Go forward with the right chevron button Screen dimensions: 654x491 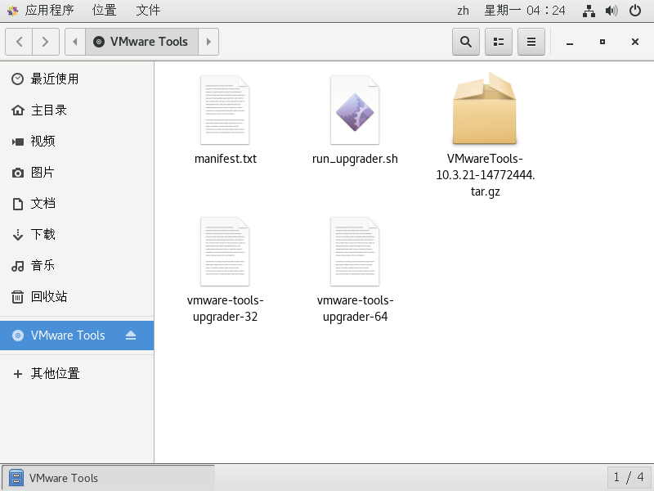coord(46,42)
